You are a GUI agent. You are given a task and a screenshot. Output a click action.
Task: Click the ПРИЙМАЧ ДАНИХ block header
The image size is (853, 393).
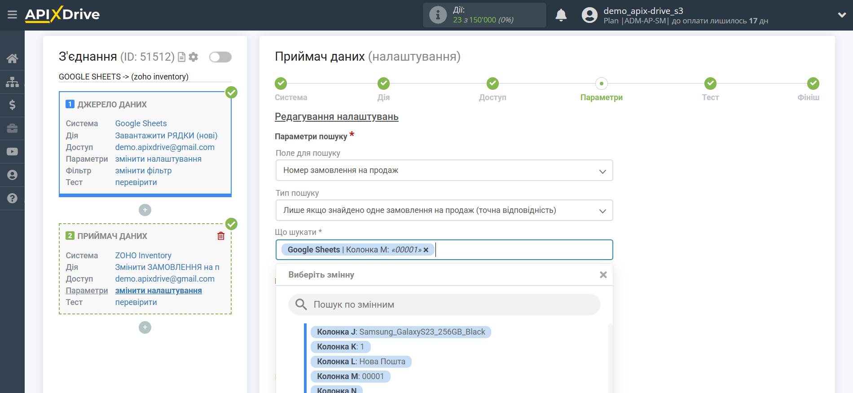pyautogui.click(x=112, y=236)
